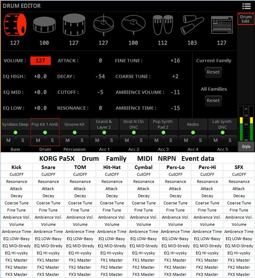
Task: Open the page menu list icon
Action: click(246, 6)
